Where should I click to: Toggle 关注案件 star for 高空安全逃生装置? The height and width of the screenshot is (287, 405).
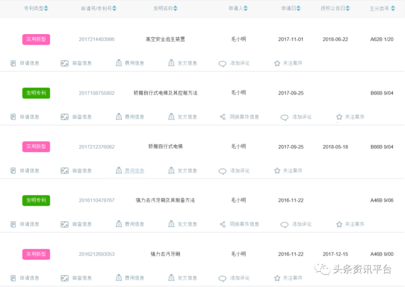tap(277, 64)
